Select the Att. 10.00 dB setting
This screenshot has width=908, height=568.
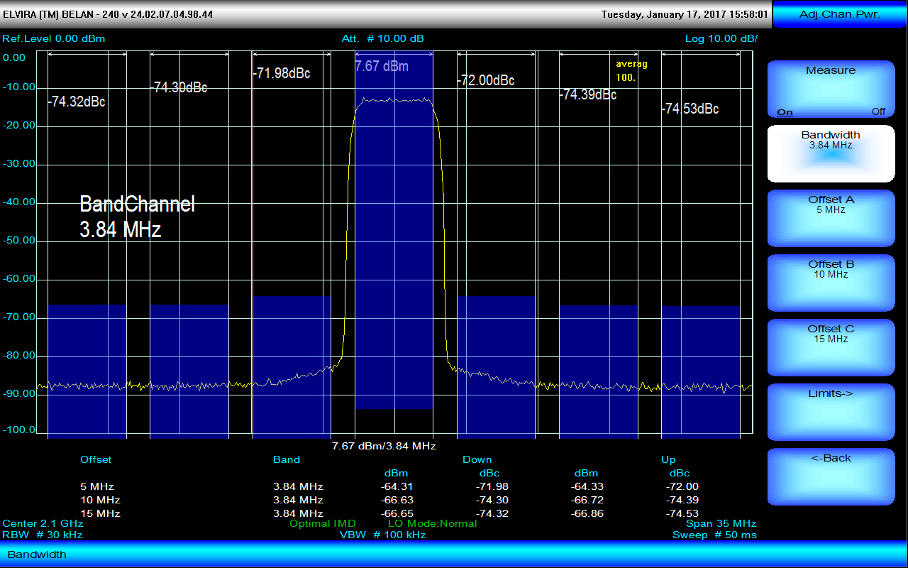coord(382,38)
